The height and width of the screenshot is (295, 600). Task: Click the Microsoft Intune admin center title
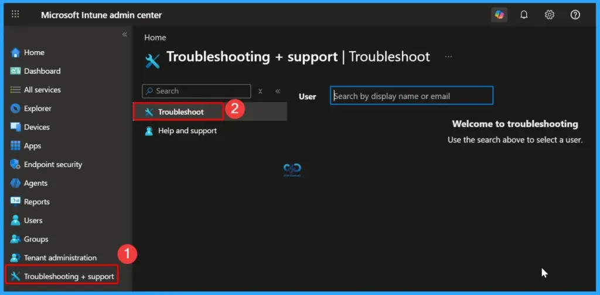click(101, 15)
